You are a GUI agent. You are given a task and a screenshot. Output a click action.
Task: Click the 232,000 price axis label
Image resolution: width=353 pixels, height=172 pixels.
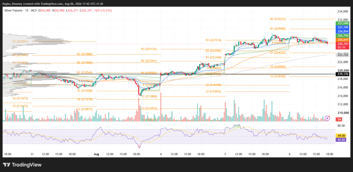[x=342, y=20]
